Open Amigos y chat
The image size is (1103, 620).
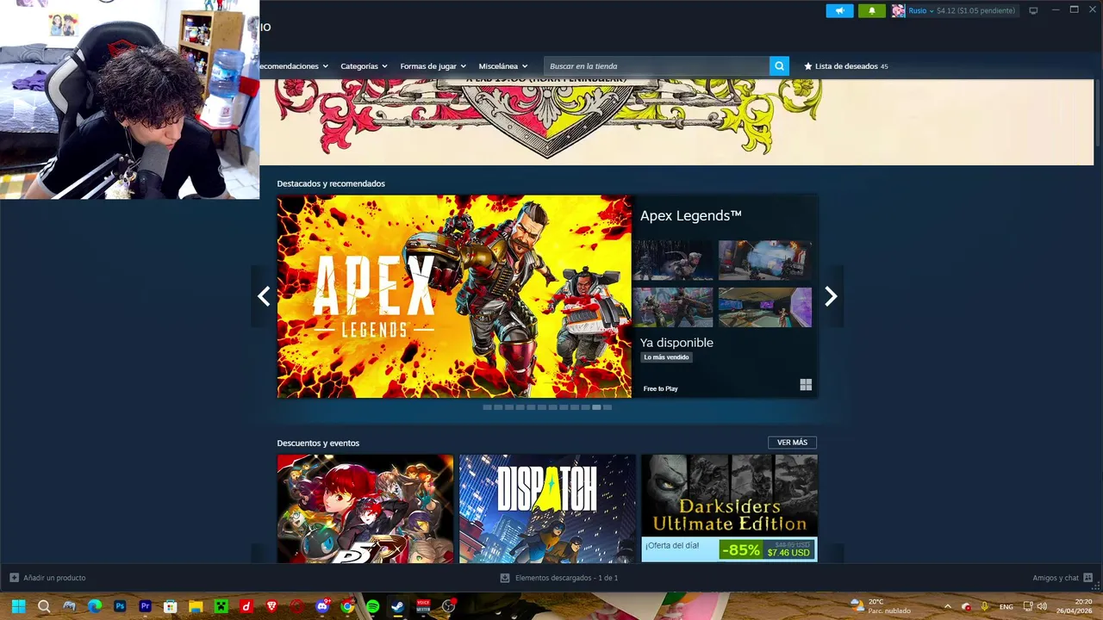[x=1062, y=578]
